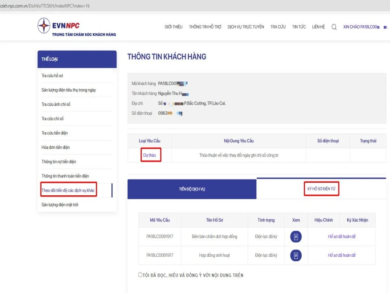
Task: Click the Dự thảo request link
Action: pos(149,155)
